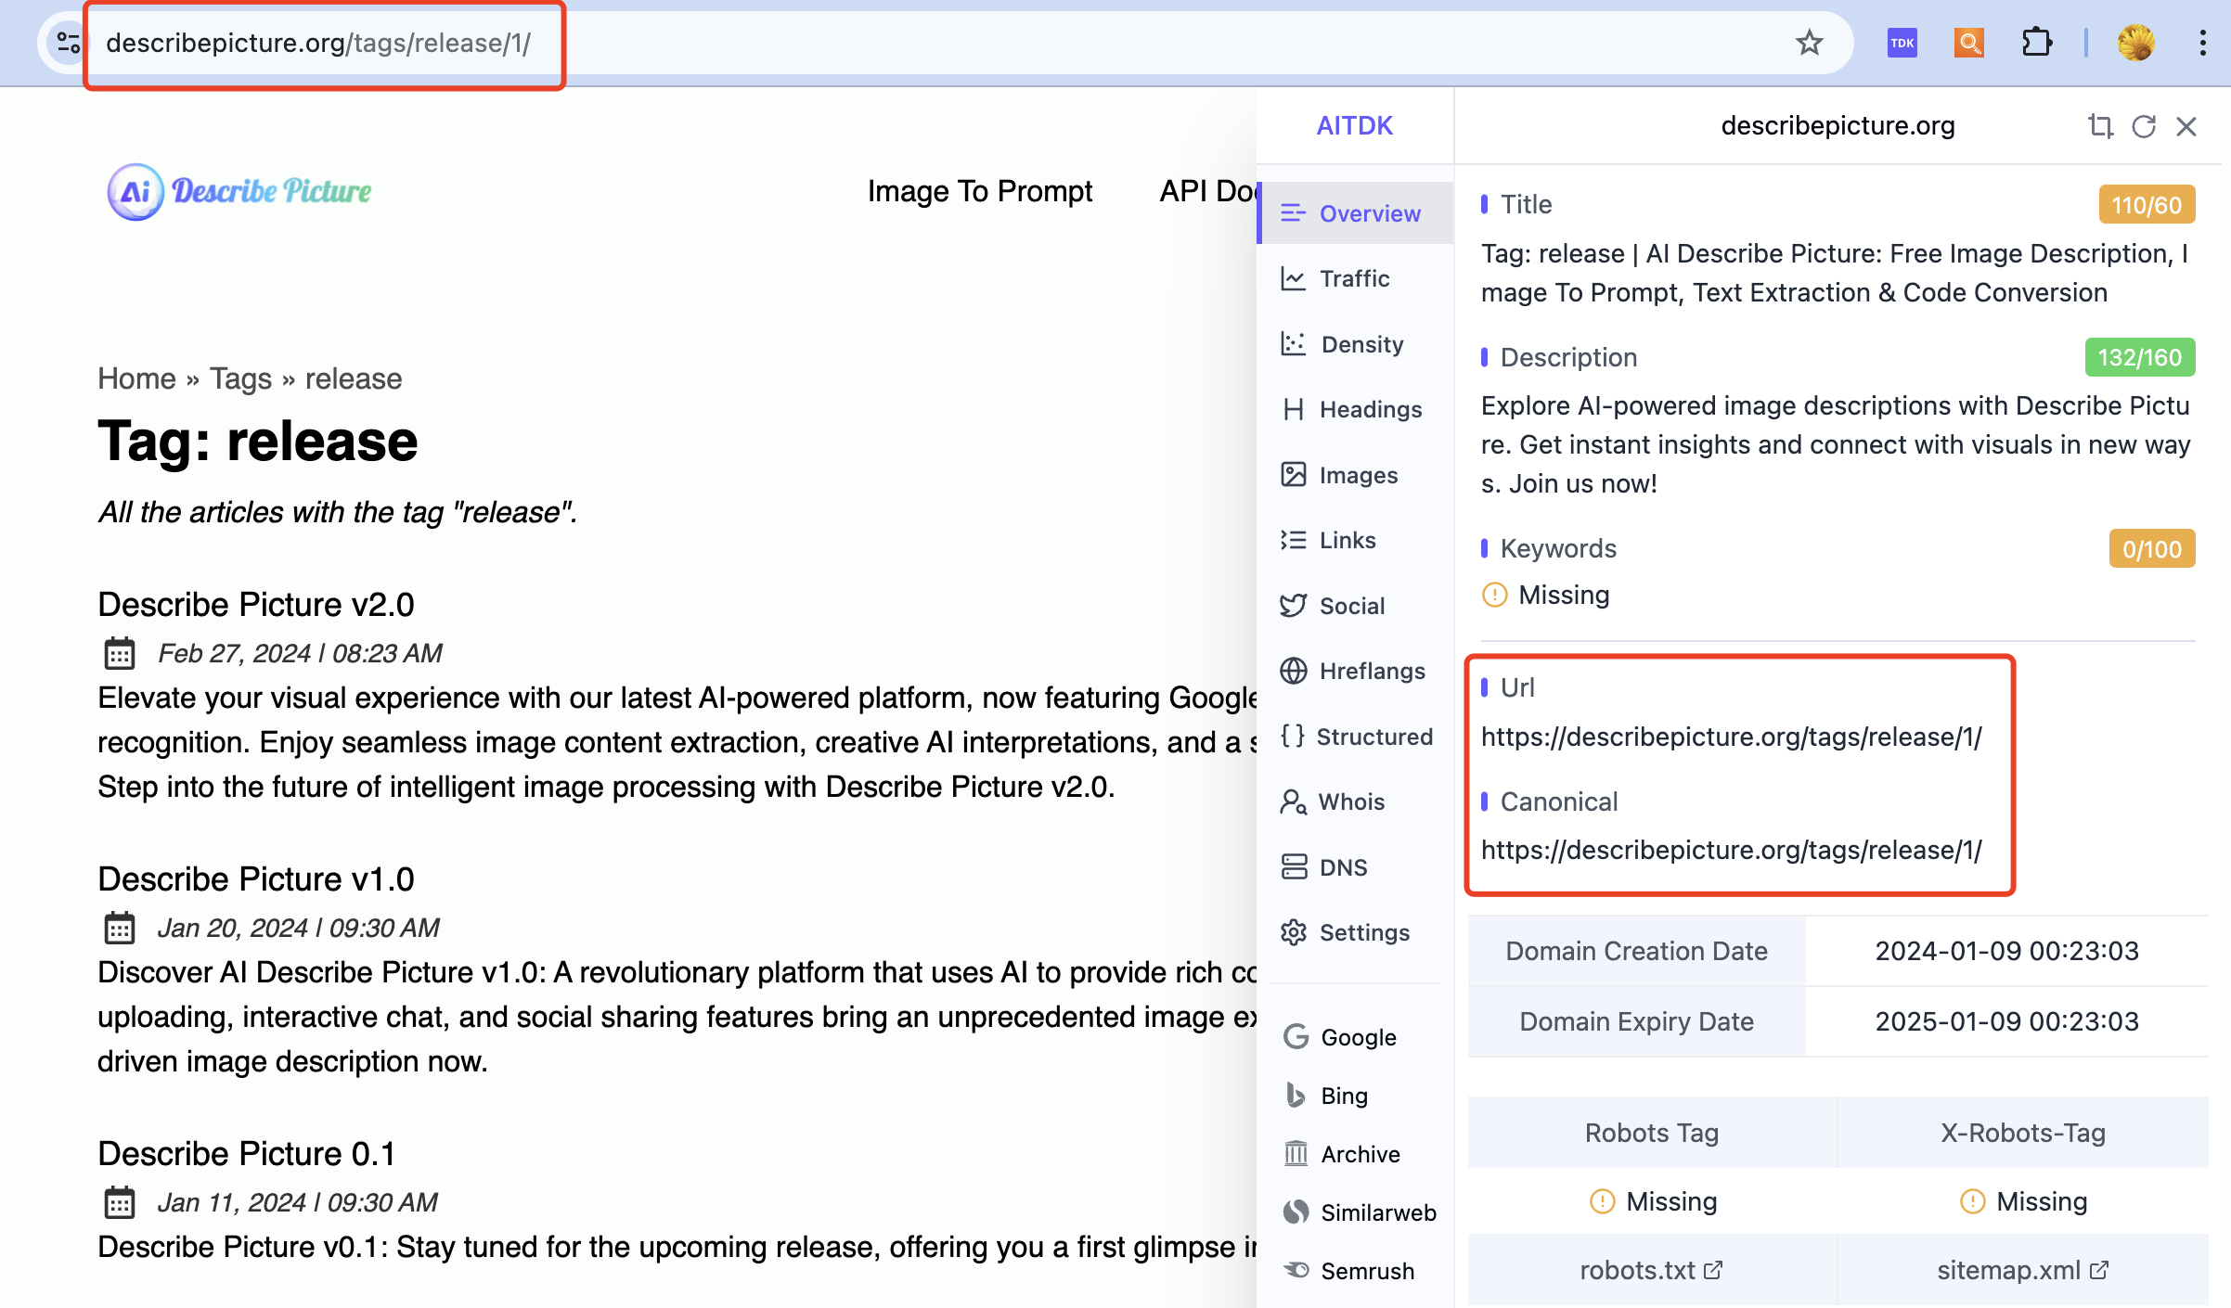Viewport: 2231px width, 1308px height.
Task: Click the Chrome profile avatar
Action: pyautogui.click(x=2136, y=43)
